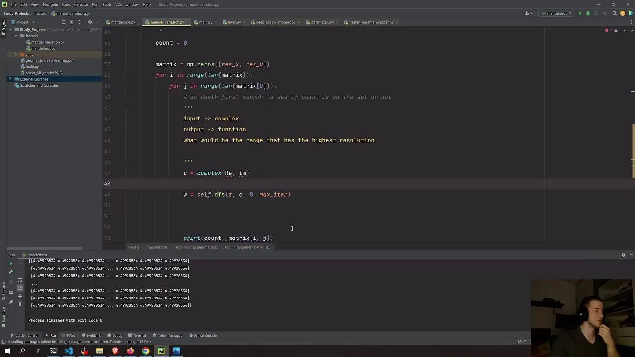635x357 pixels.
Task: Collapse the fractals folder
Action: (x=16, y=36)
